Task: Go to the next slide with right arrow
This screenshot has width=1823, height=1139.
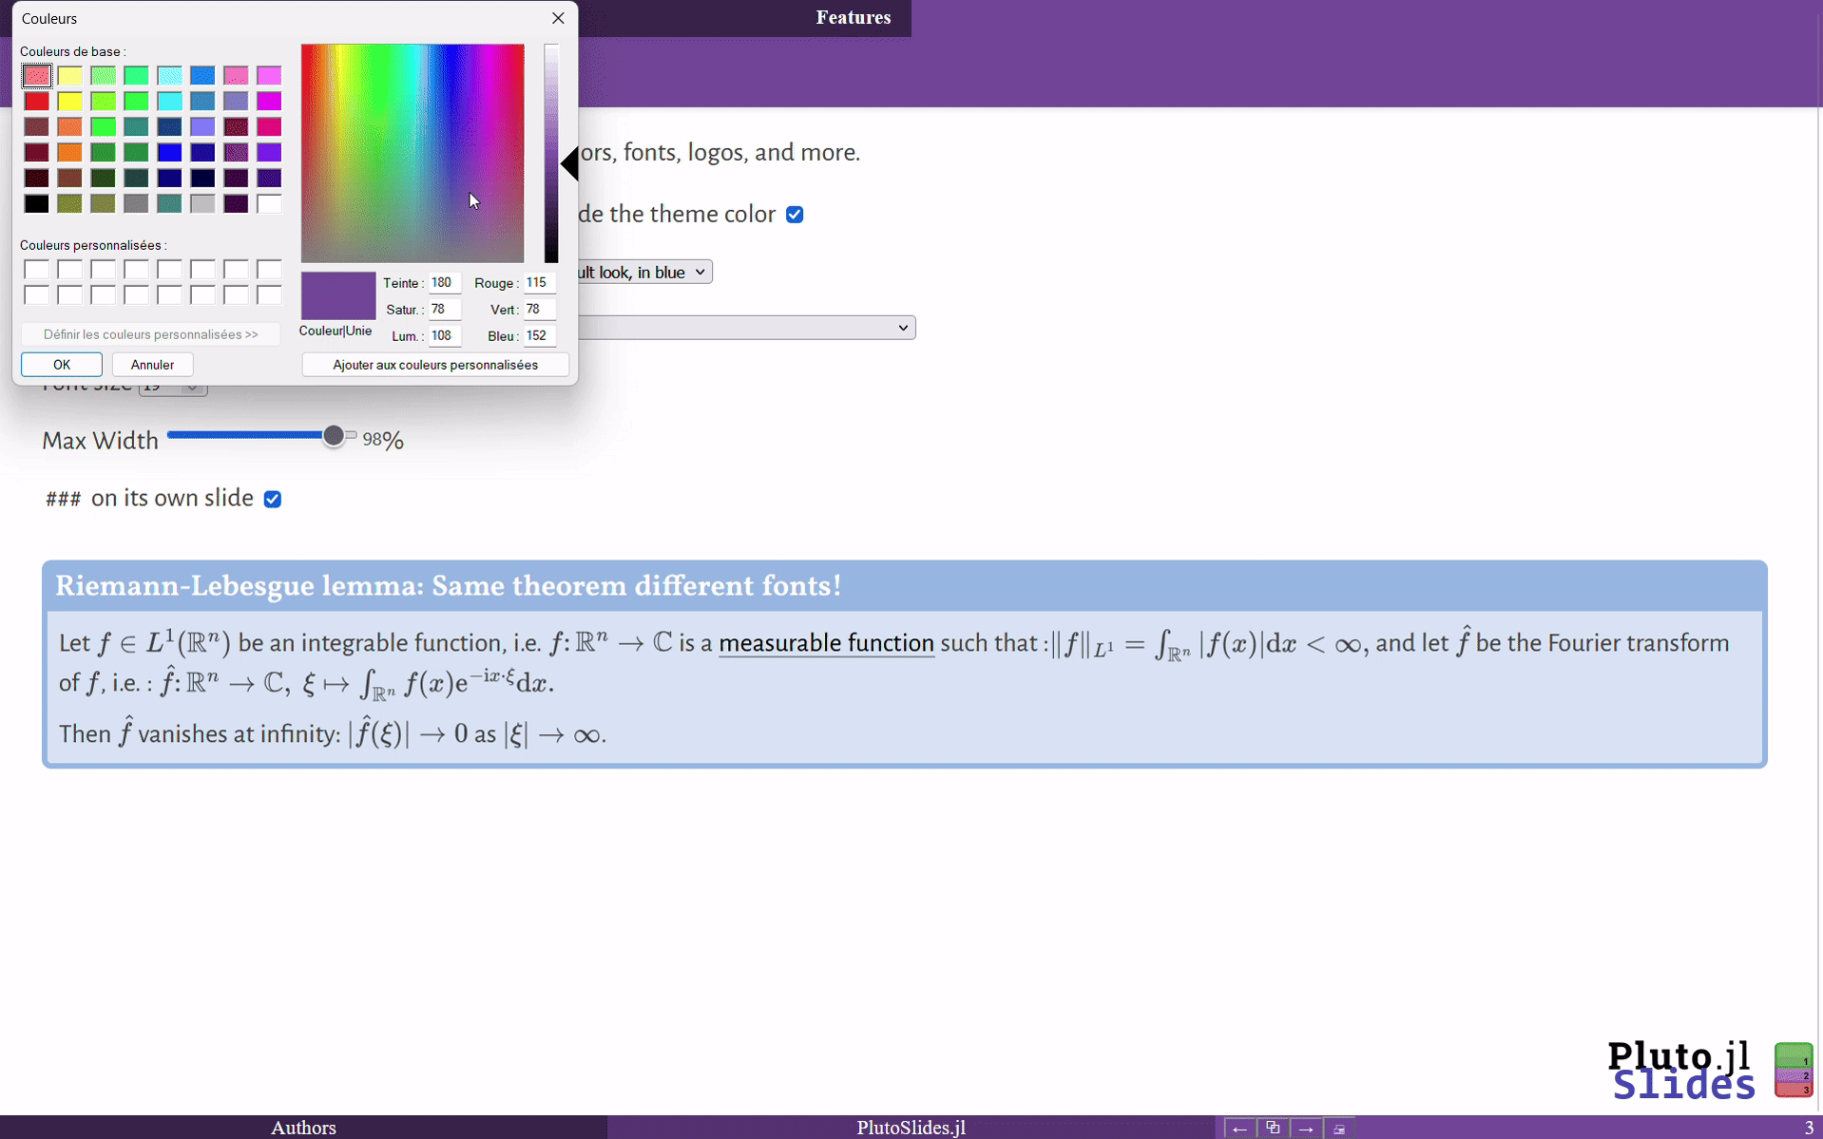Action: click(x=1306, y=1128)
